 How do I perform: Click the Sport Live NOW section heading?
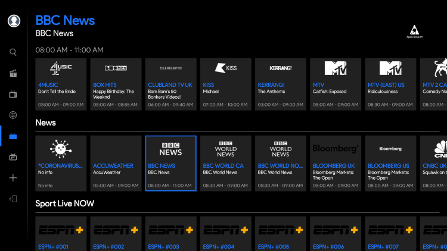(x=65, y=203)
